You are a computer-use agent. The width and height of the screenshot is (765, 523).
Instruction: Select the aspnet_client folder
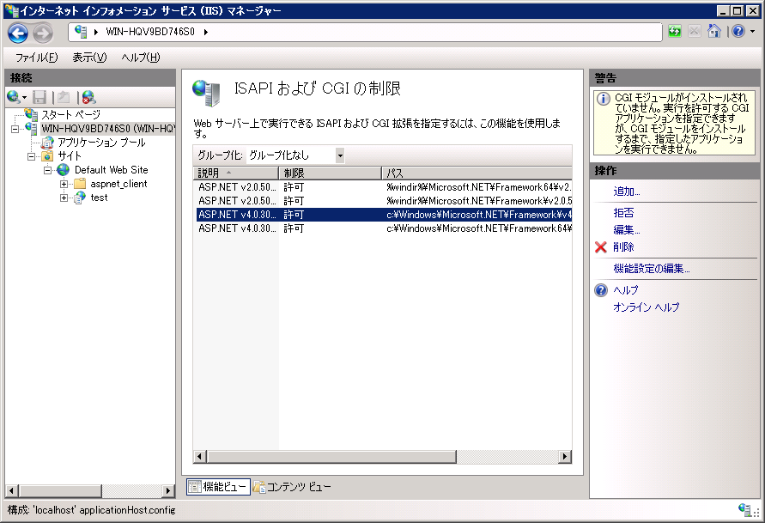[x=118, y=184]
